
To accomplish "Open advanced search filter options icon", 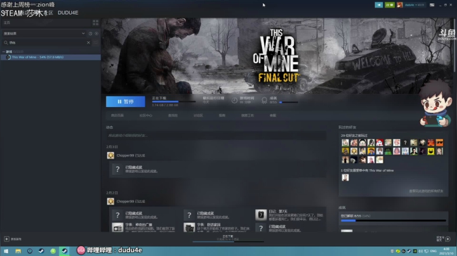I will coord(96,42).
